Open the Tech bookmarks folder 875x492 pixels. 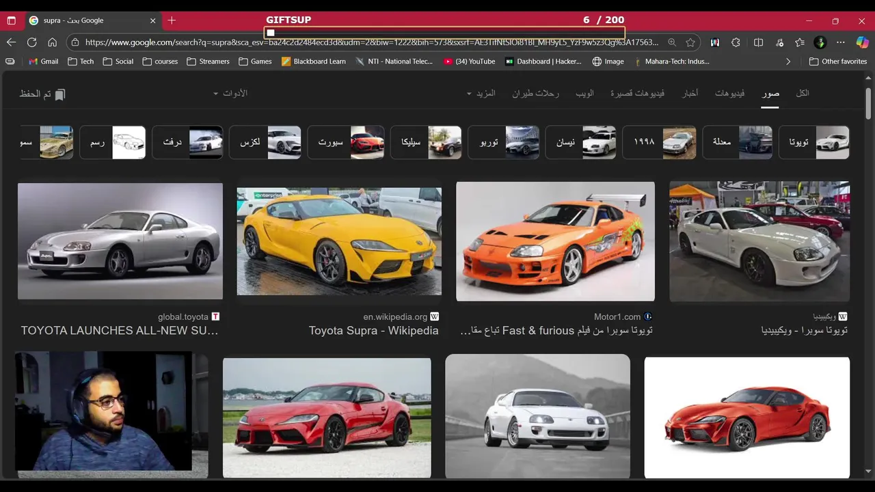[81, 61]
